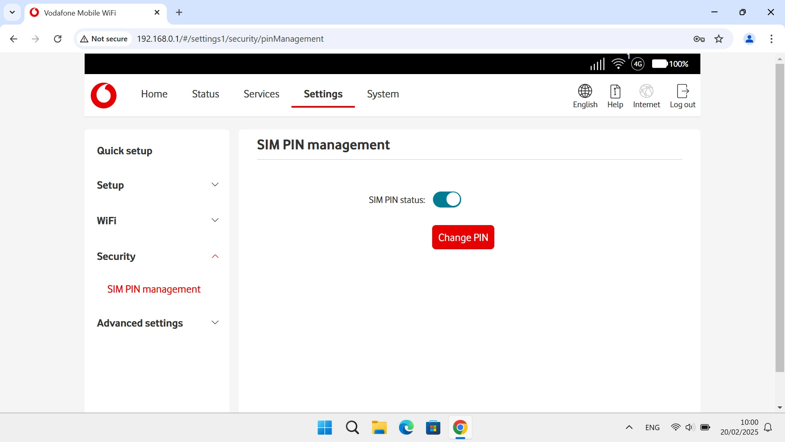Open the Help icon
The height and width of the screenshot is (442, 785).
pos(615,96)
